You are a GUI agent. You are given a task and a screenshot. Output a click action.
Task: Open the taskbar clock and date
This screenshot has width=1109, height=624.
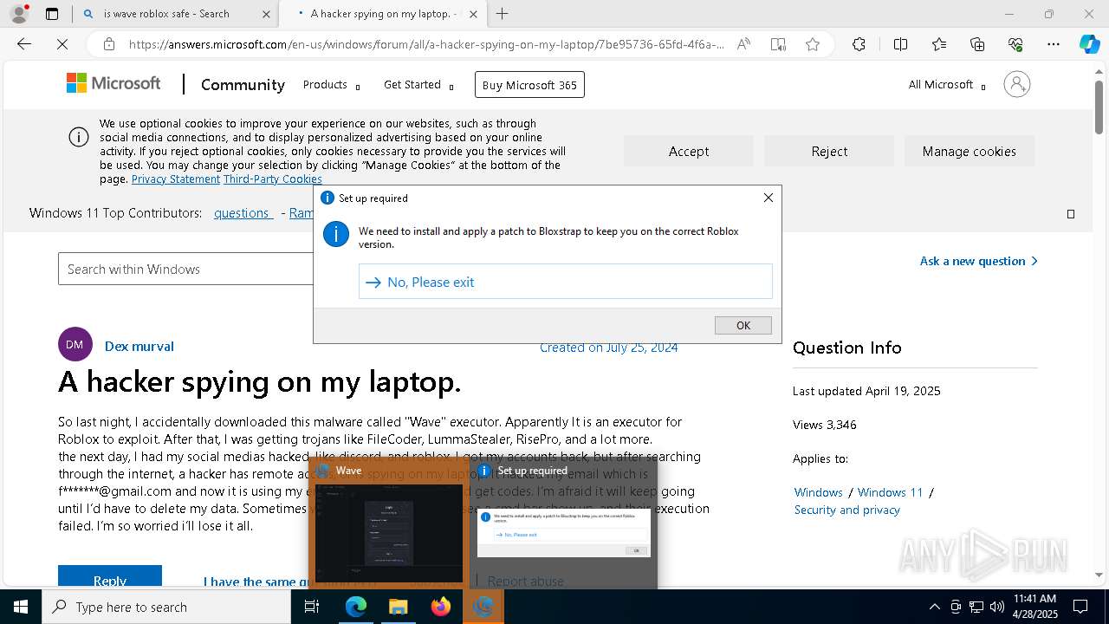(1034, 607)
